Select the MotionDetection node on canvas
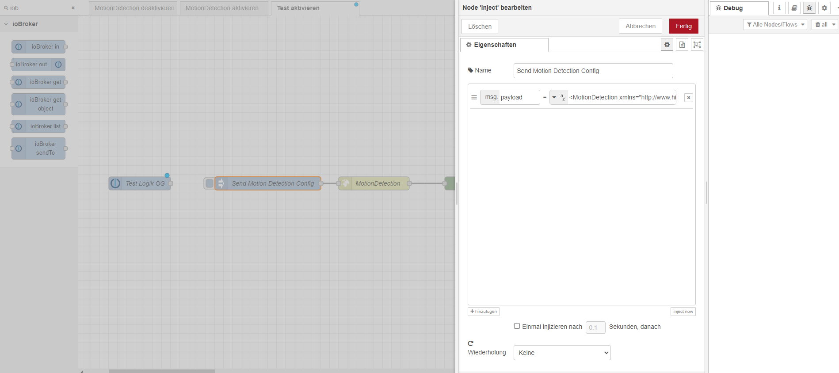Screen dimensions: 839x373 coord(374,183)
